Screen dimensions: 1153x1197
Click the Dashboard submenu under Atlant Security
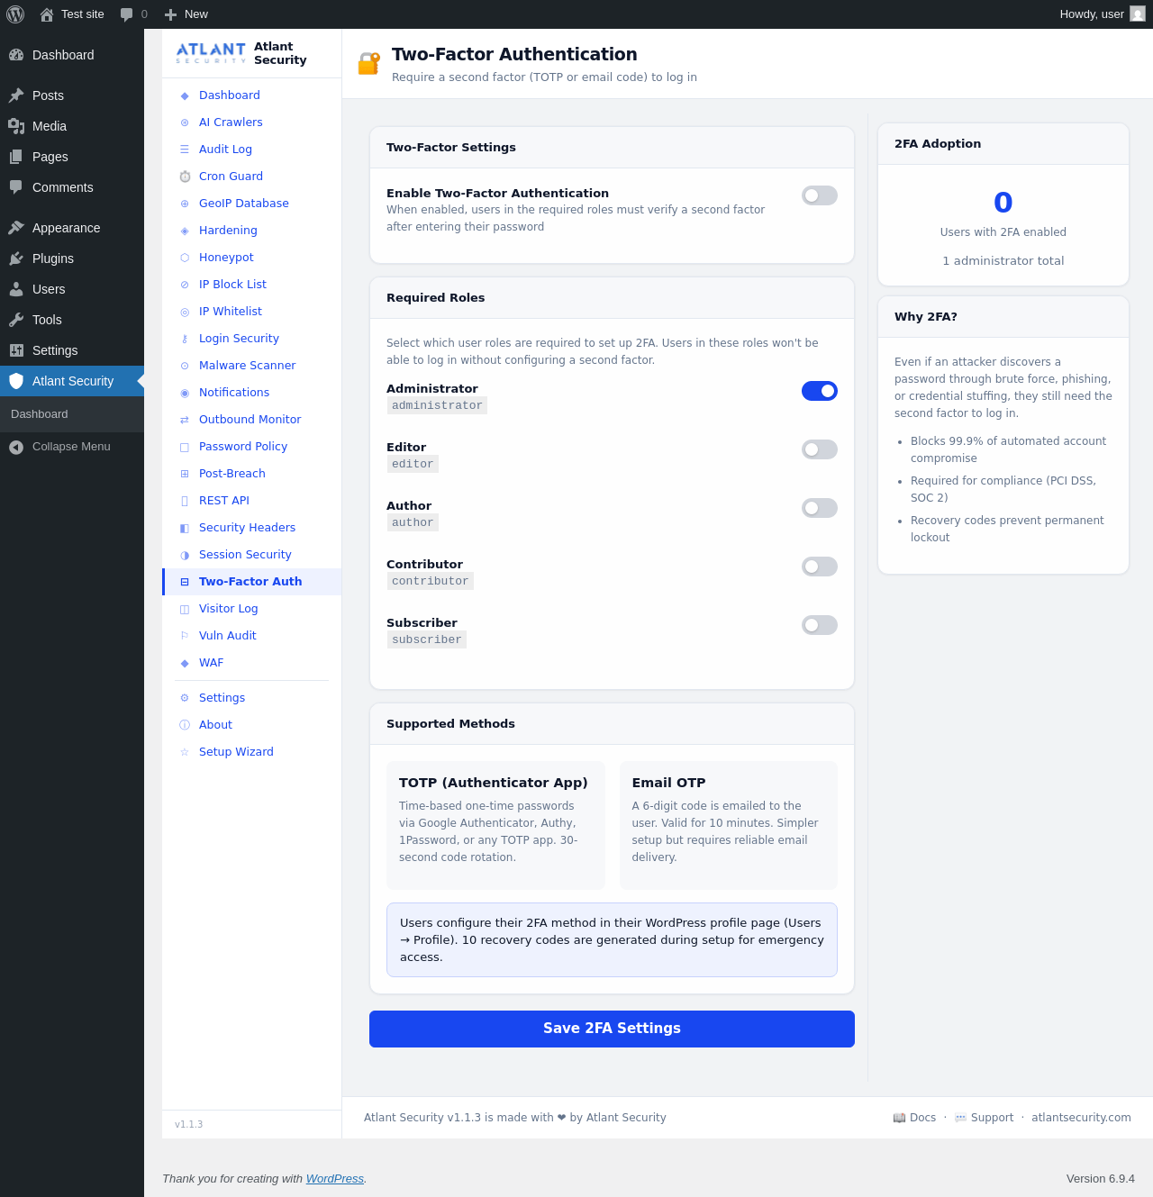(72, 414)
